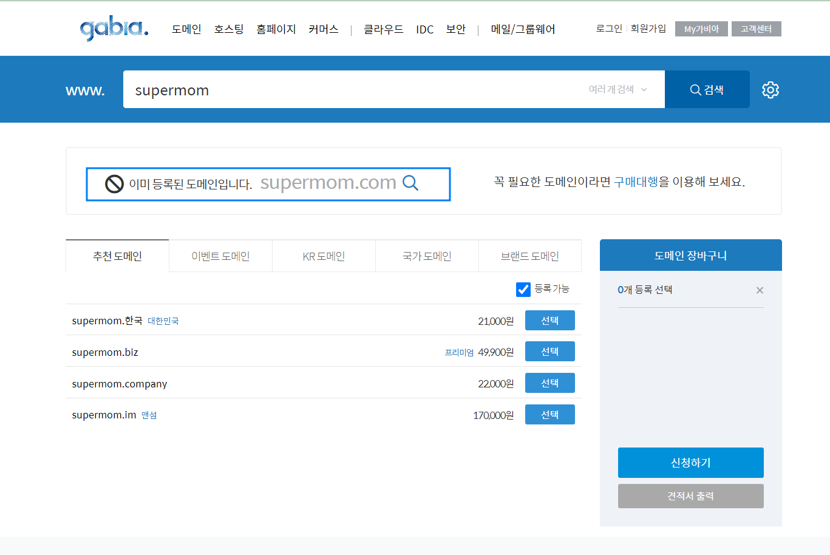
Task: Open the 메일/그룹웨어 menu
Action: pos(523,29)
